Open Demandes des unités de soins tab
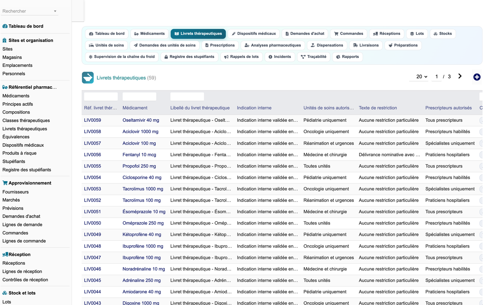The width and height of the screenshot is (493, 305). (x=165, y=45)
